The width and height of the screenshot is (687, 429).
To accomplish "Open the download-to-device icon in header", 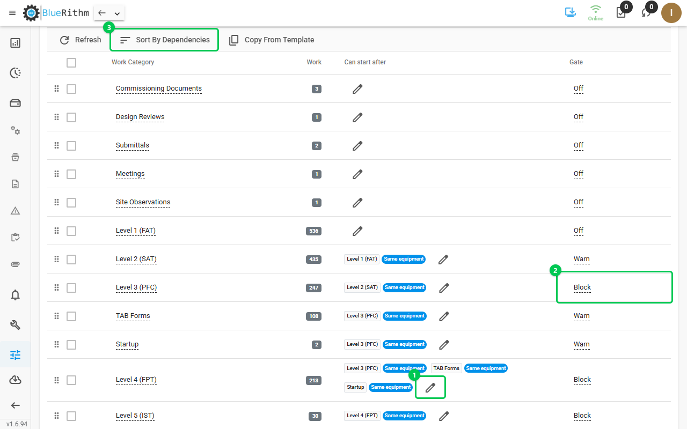I will [570, 12].
